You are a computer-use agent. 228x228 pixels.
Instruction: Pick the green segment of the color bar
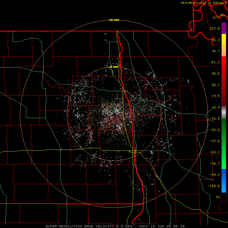click(x=224, y=144)
